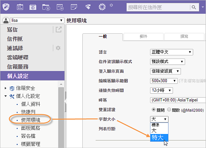Choose 大 option in font size list

coord(159,131)
